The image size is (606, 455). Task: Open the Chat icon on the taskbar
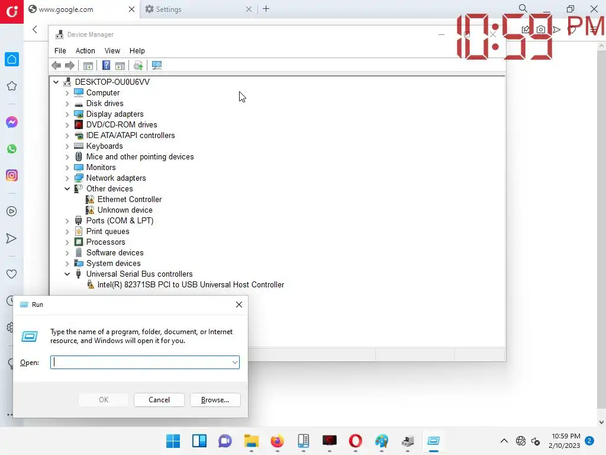tap(225, 441)
